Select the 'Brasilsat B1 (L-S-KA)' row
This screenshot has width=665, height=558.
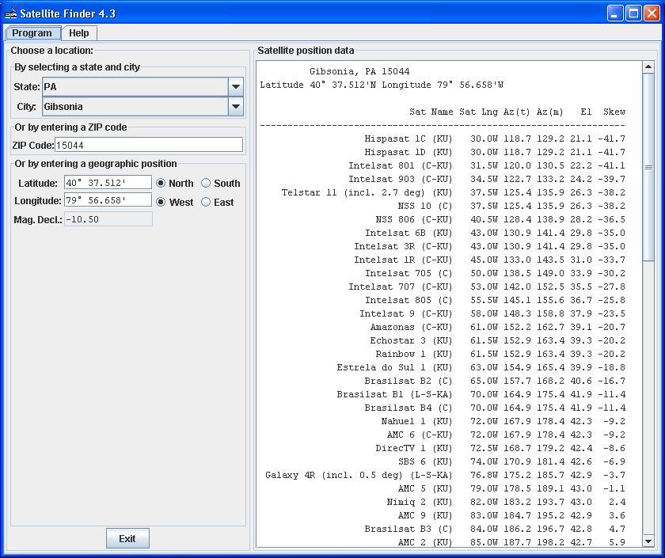(443, 395)
